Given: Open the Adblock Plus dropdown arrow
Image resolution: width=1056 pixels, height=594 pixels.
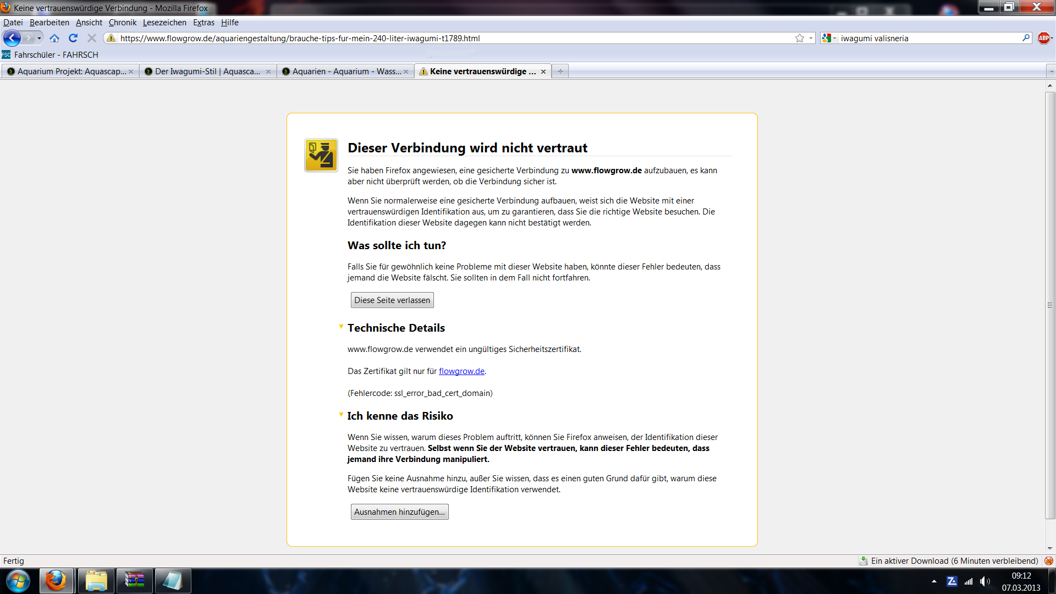Looking at the screenshot, I should tap(1052, 38).
